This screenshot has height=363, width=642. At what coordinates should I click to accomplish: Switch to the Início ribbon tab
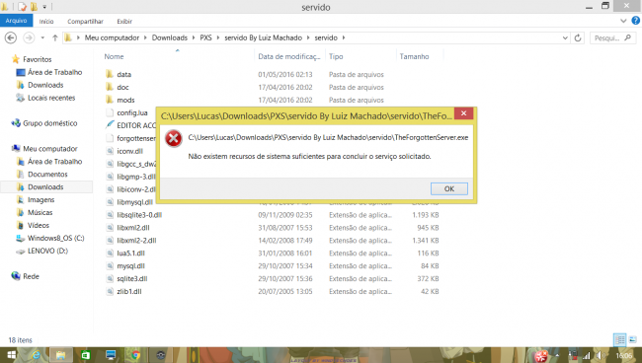(46, 22)
